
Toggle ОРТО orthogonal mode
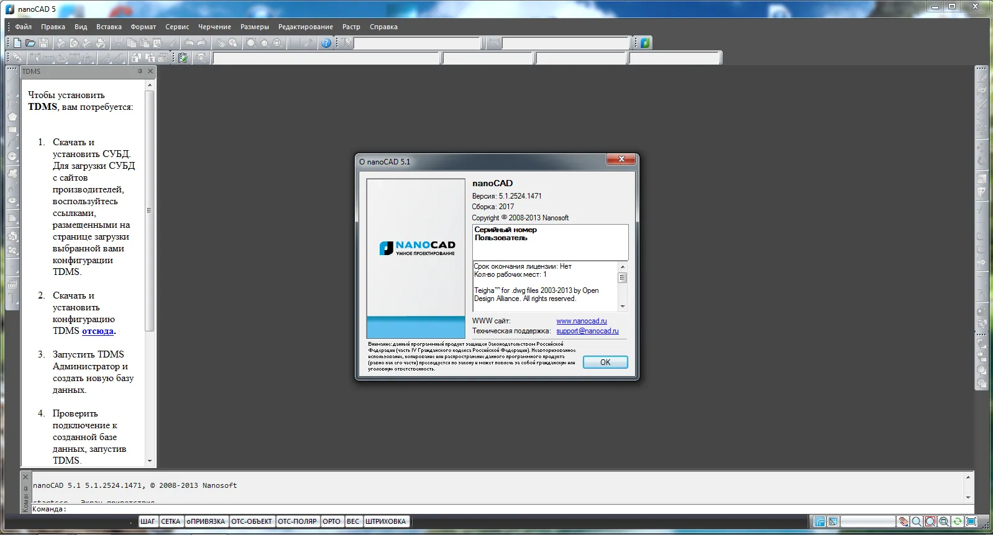click(332, 521)
